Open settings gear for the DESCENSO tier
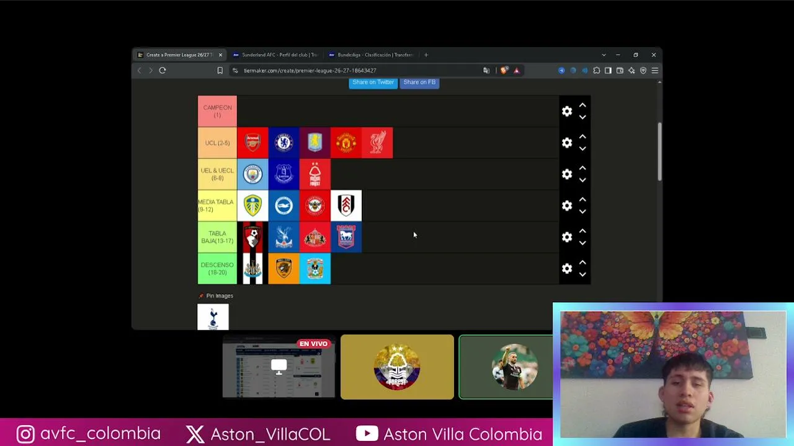The image size is (794, 446). (x=567, y=268)
